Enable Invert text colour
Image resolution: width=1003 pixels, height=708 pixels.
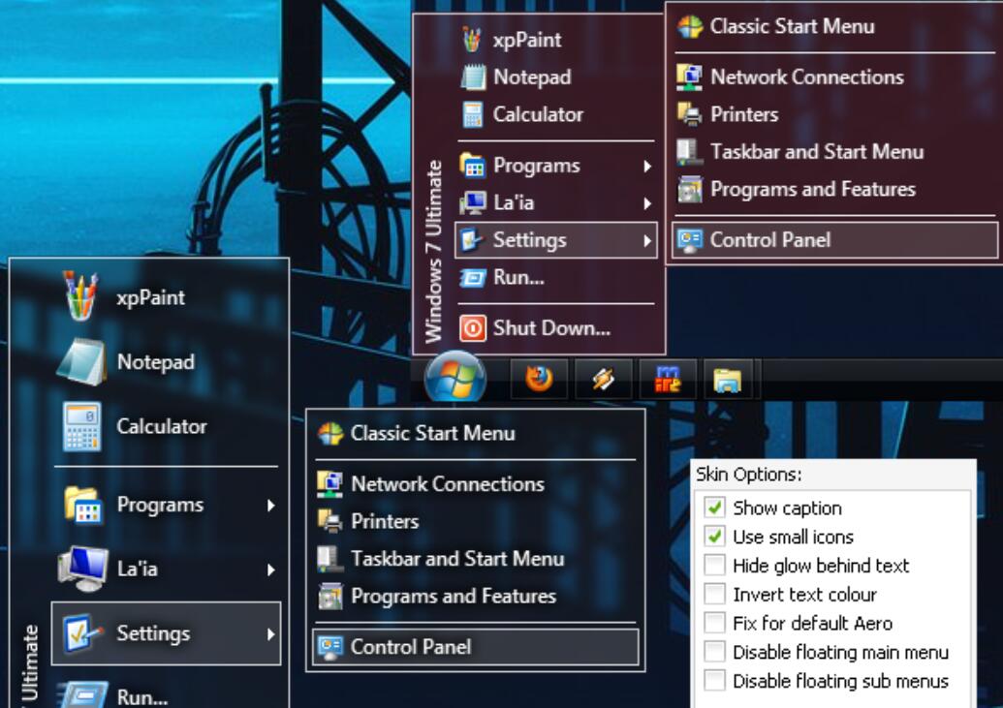(714, 594)
